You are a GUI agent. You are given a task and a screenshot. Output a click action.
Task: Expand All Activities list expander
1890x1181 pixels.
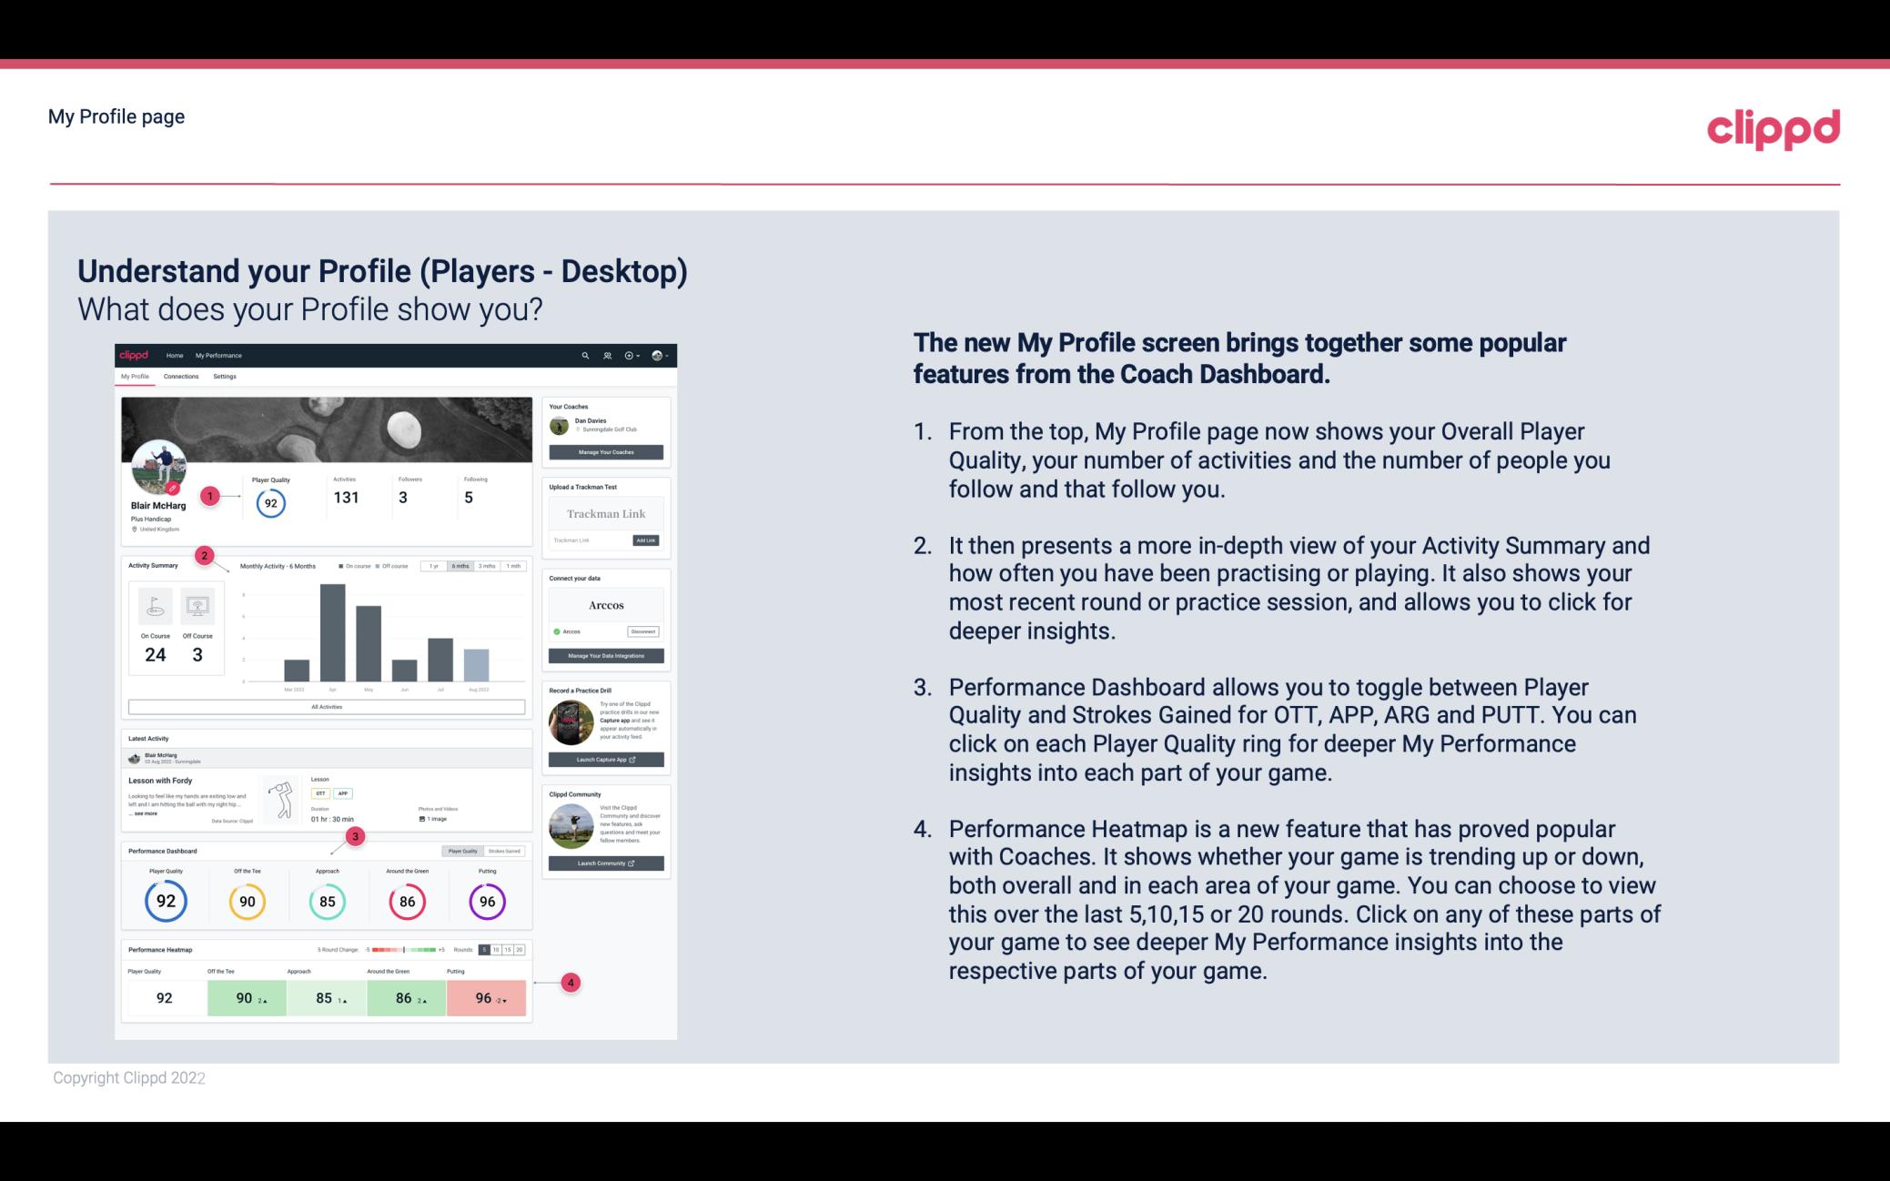(x=328, y=706)
